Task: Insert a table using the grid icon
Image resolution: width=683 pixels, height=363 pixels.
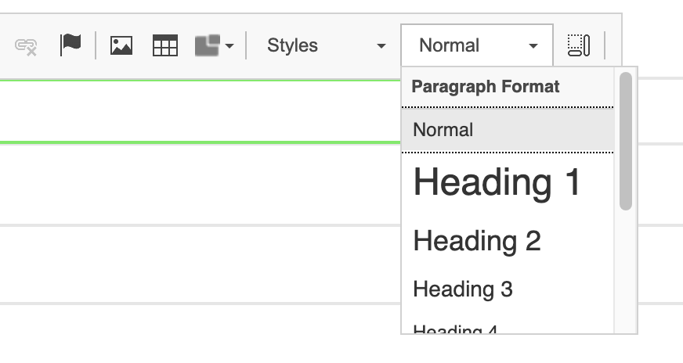Action: click(x=165, y=45)
